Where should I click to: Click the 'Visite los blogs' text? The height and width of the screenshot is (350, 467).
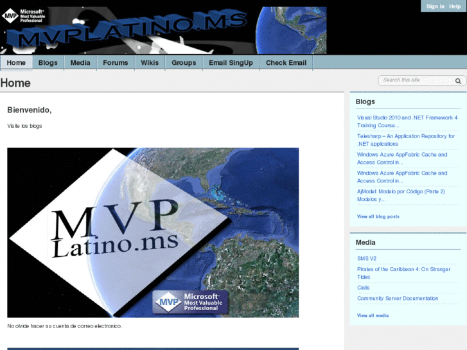(24, 126)
